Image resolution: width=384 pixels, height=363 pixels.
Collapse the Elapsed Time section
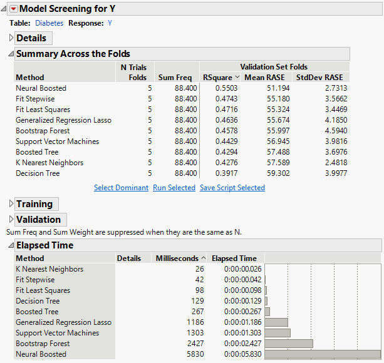(11, 245)
